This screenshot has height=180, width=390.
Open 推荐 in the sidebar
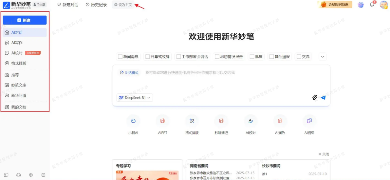click(x=25, y=75)
